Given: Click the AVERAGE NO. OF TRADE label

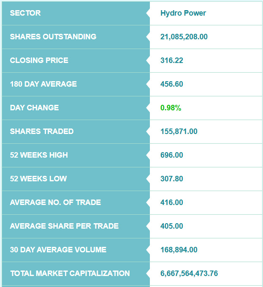Looking at the screenshot, I should [x=55, y=202].
